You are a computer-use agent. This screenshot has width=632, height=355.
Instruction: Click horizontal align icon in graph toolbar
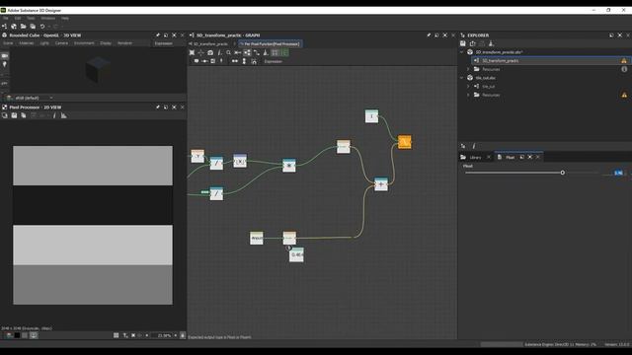click(x=235, y=61)
